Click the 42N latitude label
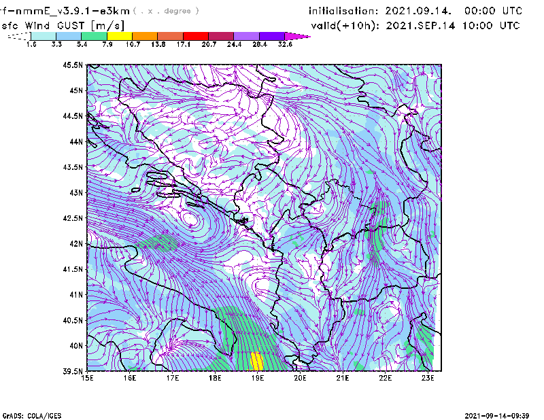Image resolution: width=544 pixels, height=420 pixels. click(76, 244)
